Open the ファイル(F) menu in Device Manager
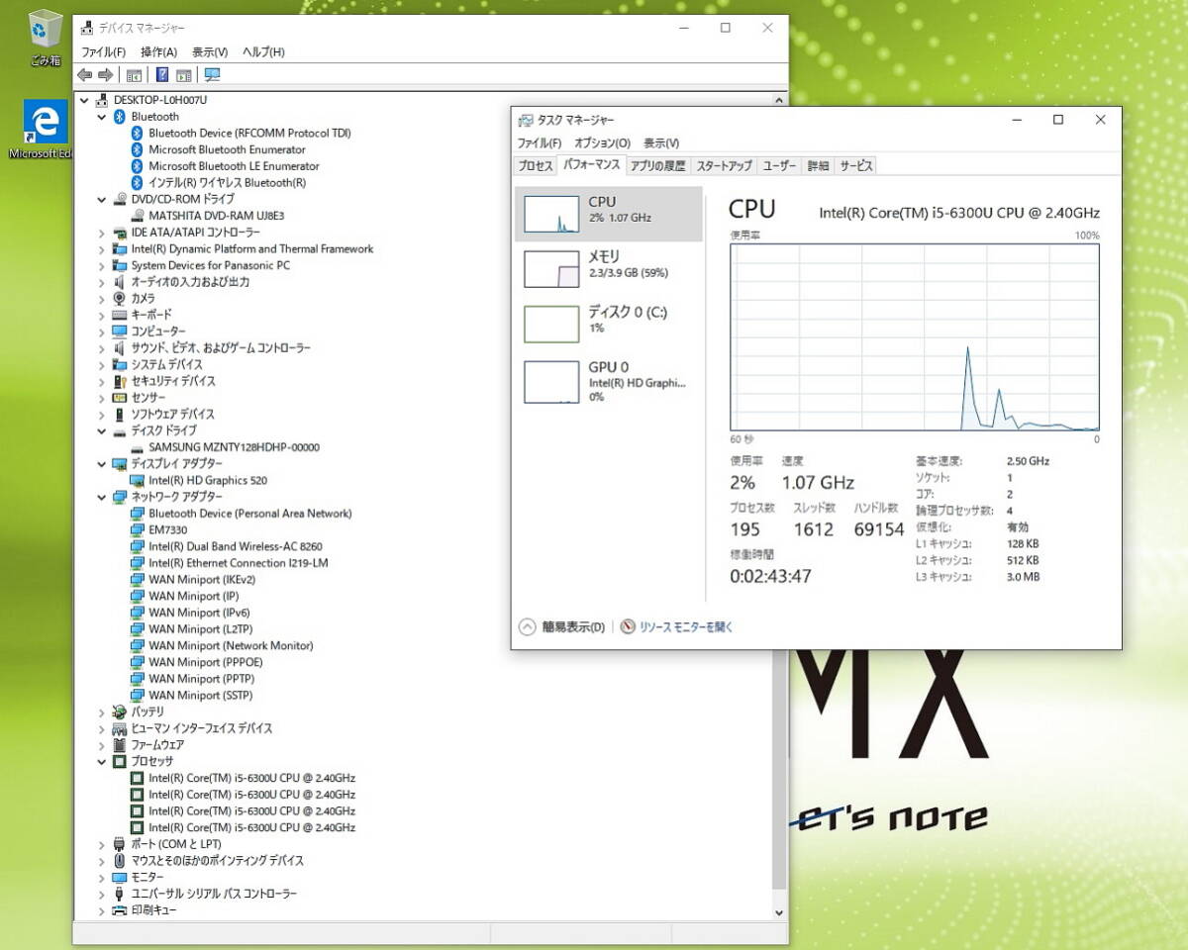The image size is (1188, 950). pos(103,51)
